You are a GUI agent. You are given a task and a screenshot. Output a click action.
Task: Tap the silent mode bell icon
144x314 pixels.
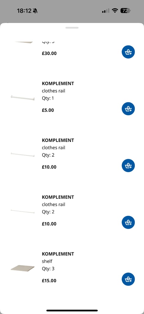(x=35, y=11)
